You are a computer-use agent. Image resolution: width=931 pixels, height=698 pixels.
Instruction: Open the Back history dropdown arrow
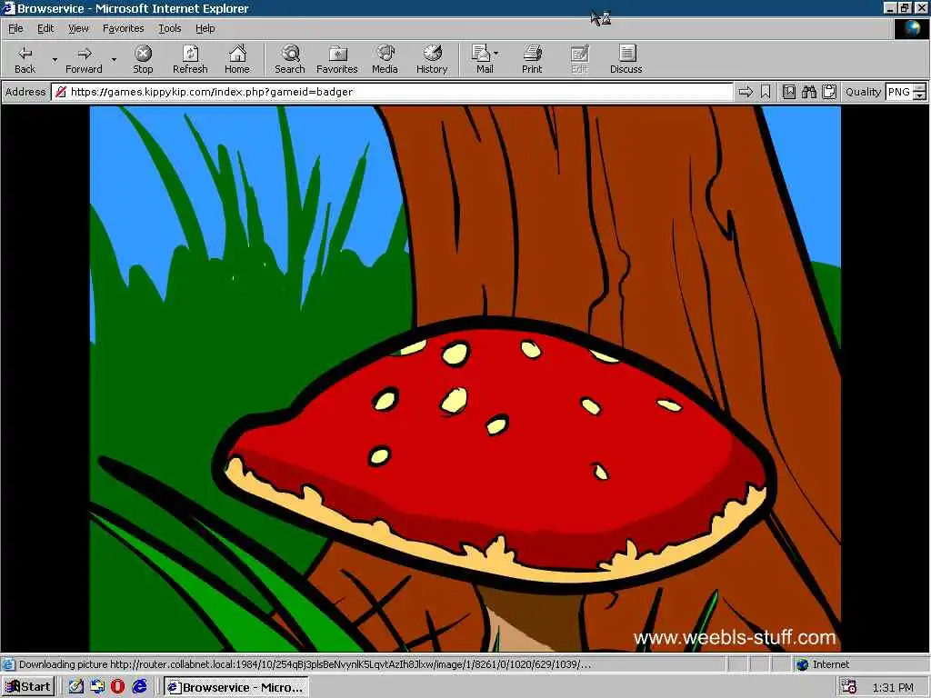(x=55, y=59)
